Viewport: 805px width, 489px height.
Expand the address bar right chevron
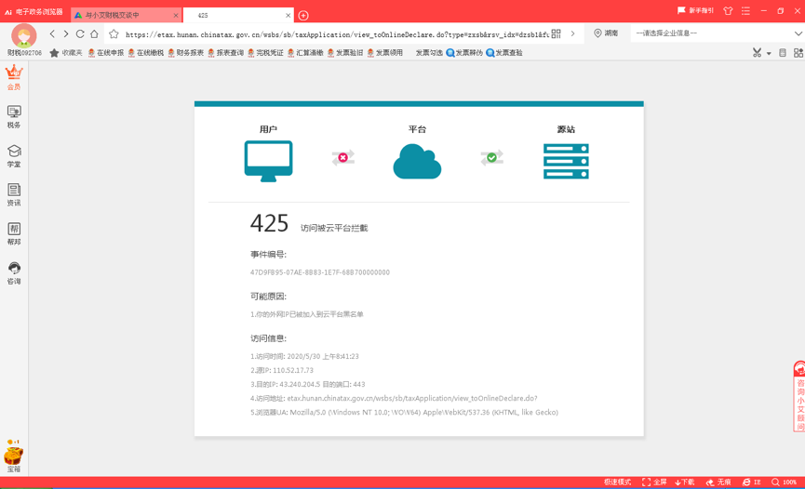pos(573,33)
